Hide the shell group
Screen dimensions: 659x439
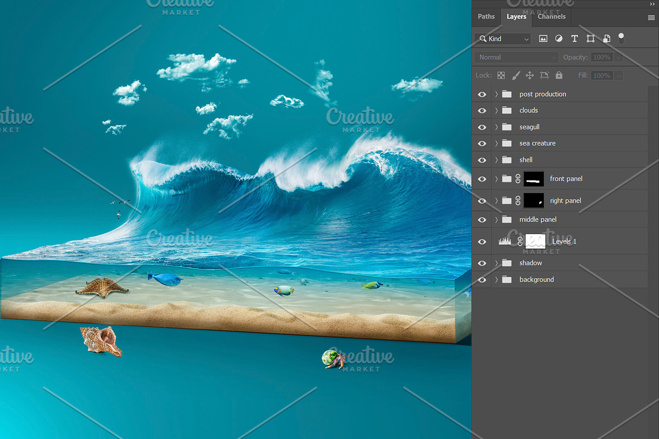(482, 160)
